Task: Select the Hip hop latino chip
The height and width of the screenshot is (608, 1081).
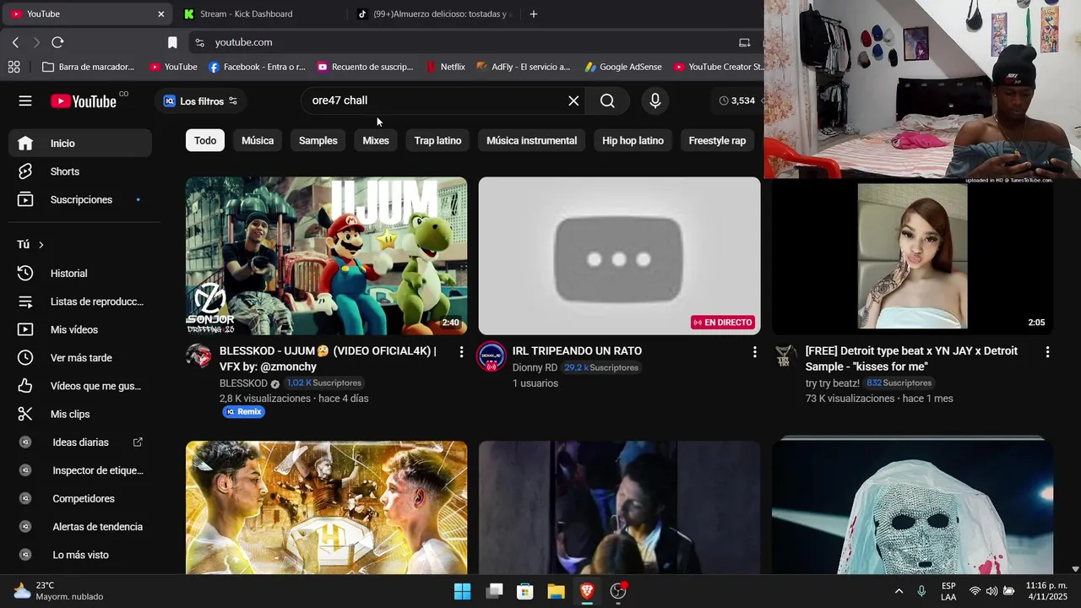Action: click(x=633, y=140)
